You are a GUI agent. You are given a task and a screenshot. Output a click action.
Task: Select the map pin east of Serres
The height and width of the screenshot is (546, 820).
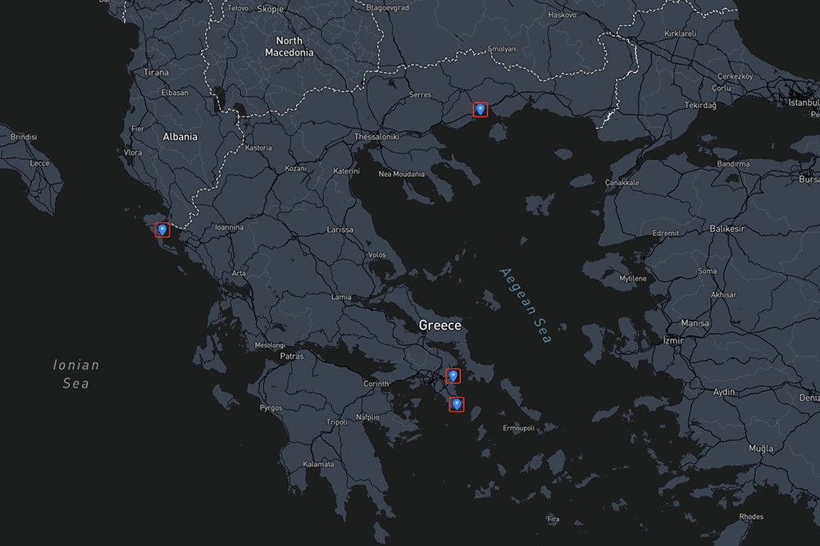(481, 109)
